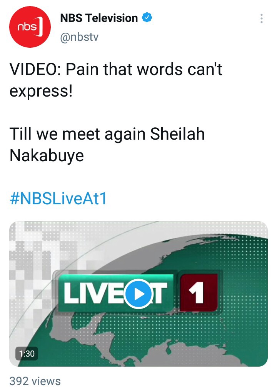Click the NBS Television display name

coord(99,18)
